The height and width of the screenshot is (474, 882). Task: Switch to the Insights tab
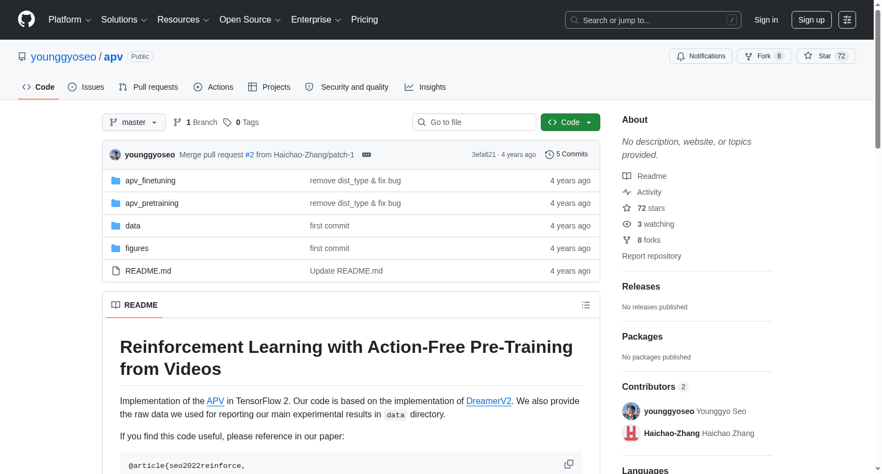(425, 87)
